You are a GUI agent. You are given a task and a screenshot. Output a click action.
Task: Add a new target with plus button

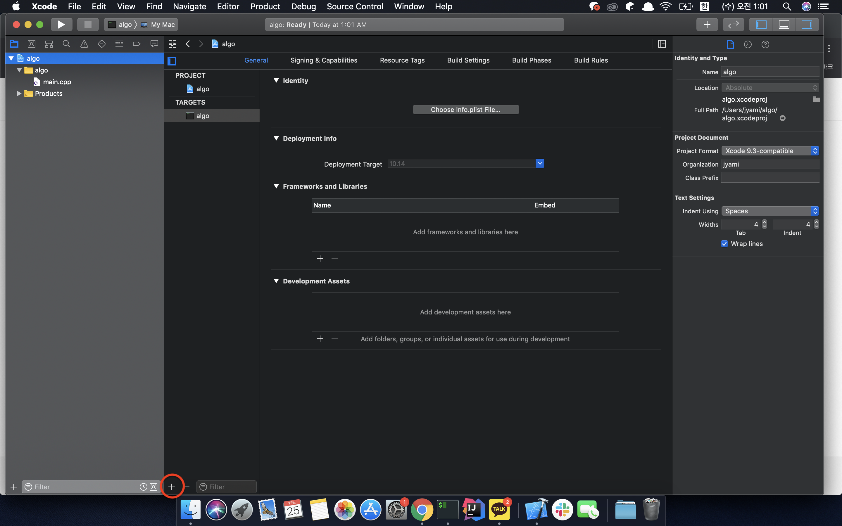pyautogui.click(x=172, y=487)
